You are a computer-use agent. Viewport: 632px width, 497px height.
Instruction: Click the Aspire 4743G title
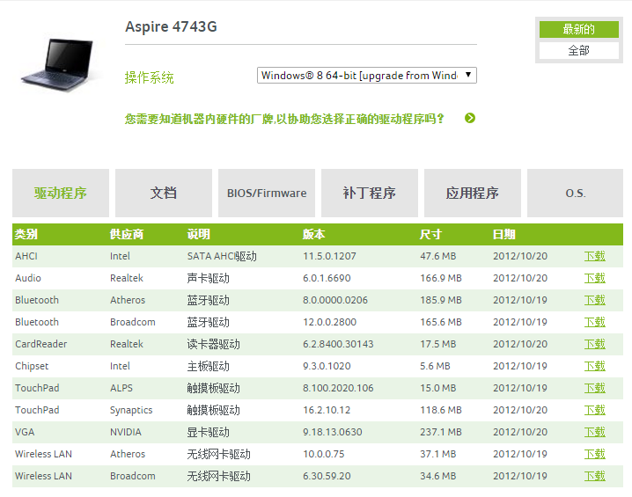171,26
